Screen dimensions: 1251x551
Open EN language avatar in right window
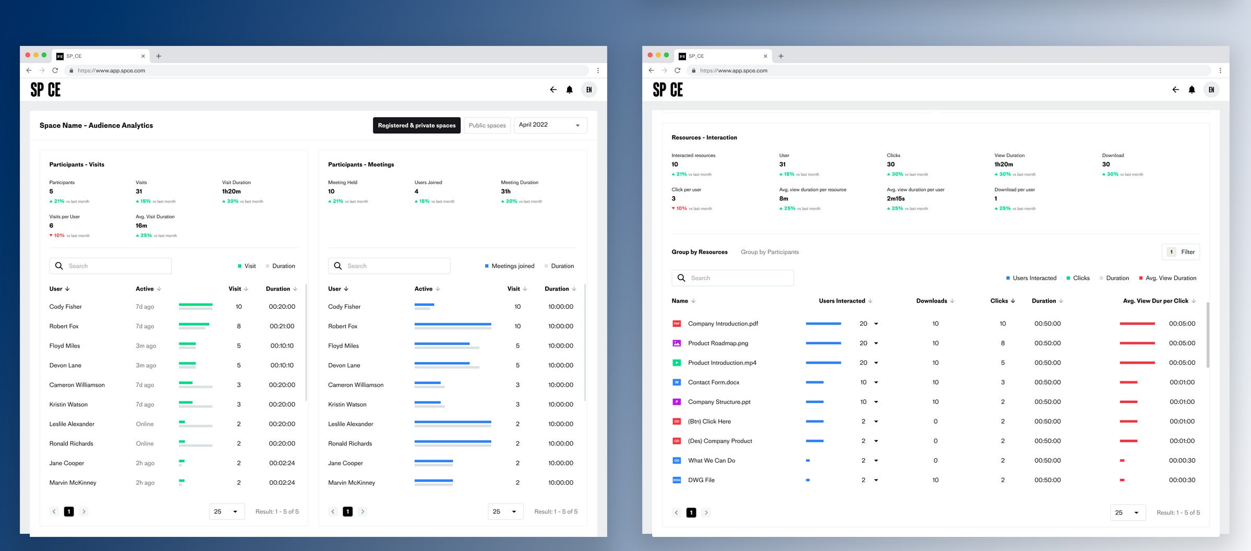[1211, 90]
